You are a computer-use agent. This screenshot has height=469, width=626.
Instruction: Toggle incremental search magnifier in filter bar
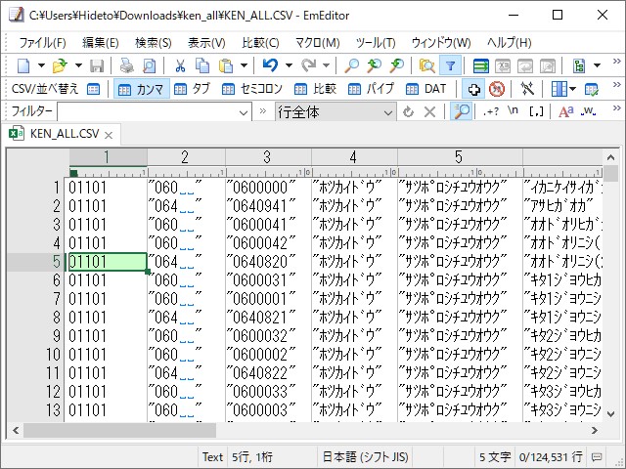click(461, 111)
